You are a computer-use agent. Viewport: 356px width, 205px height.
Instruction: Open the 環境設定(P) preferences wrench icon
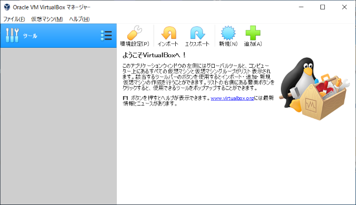coord(135,33)
